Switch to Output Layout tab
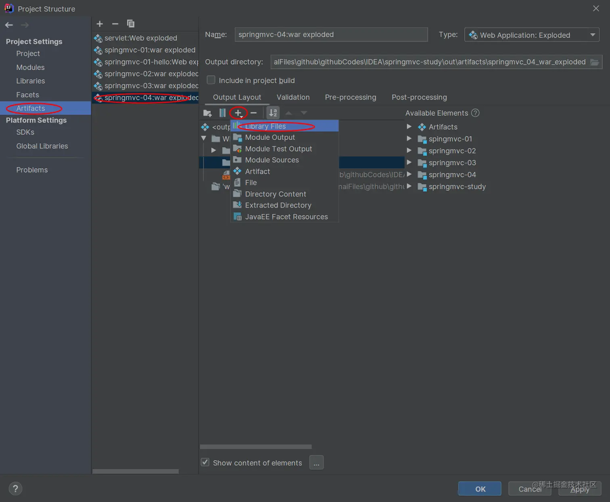Image resolution: width=610 pixels, height=502 pixels. [x=237, y=97]
